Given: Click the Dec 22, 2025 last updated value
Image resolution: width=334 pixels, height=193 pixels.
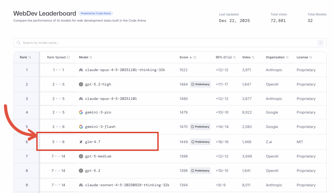Looking at the screenshot, I should coord(234,21).
